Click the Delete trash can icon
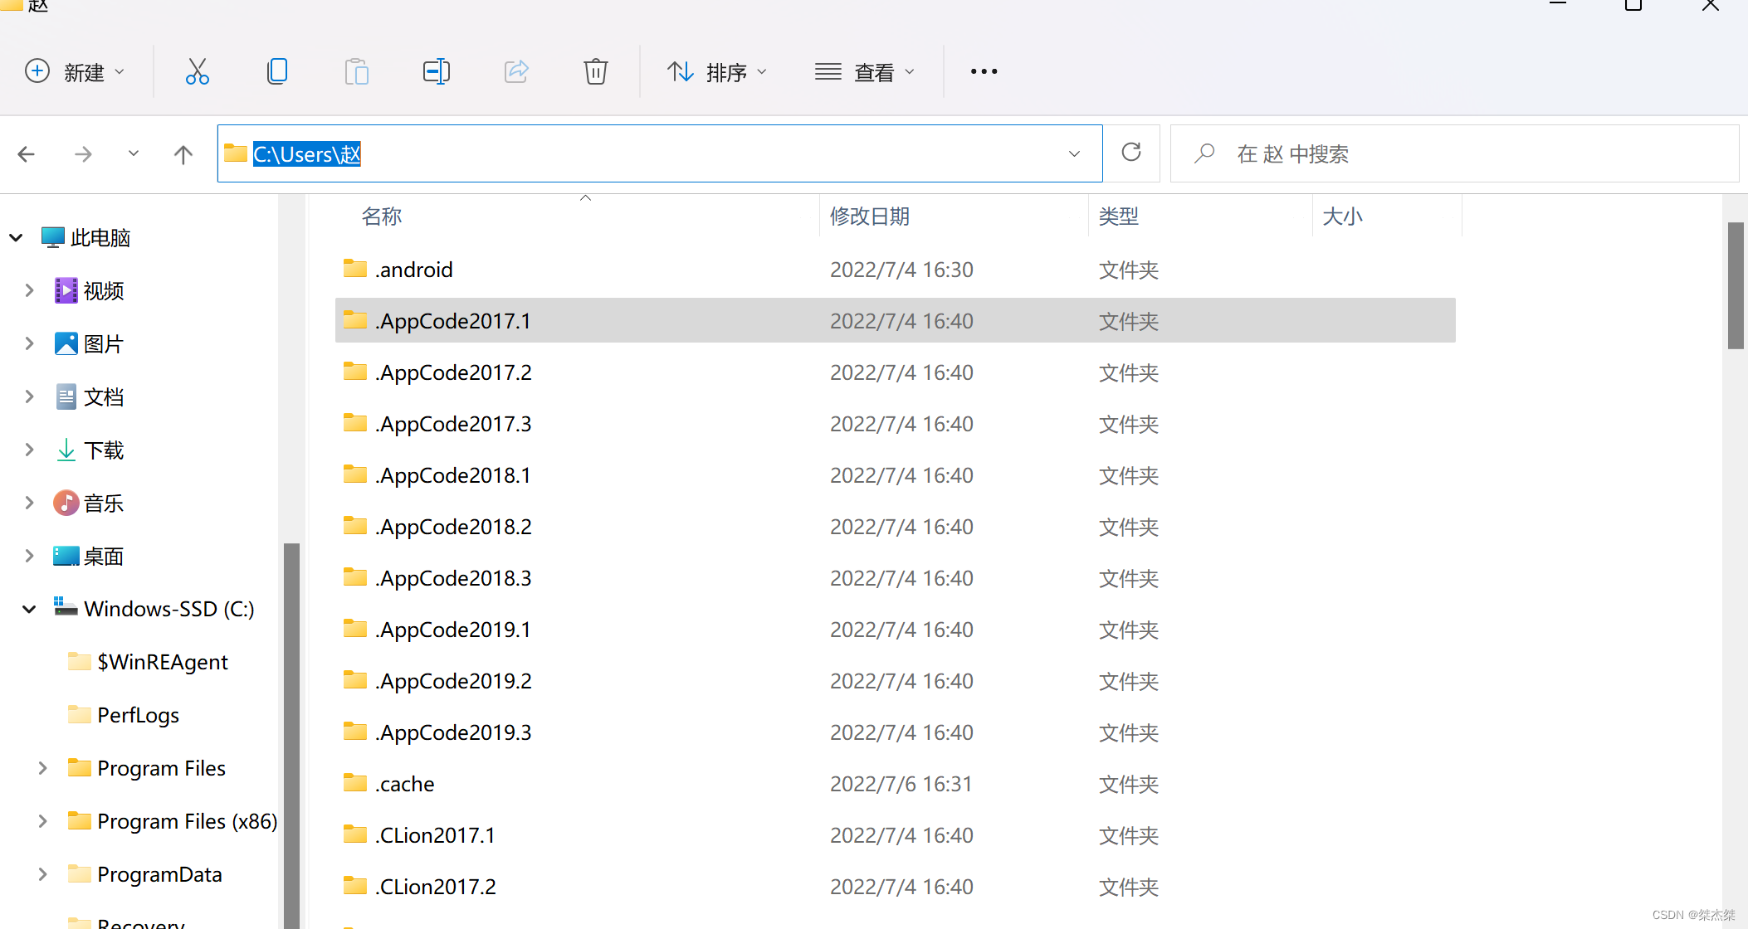The width and height of the screenshot is (1748, 929). 595,71
